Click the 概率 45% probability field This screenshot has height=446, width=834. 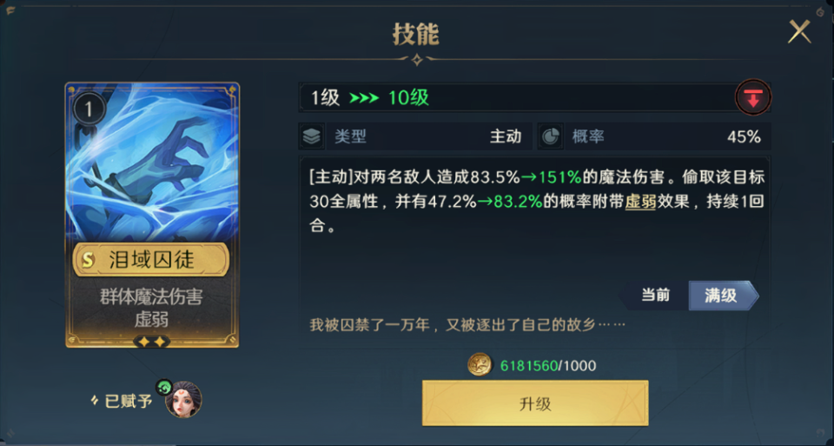(653, 136)
